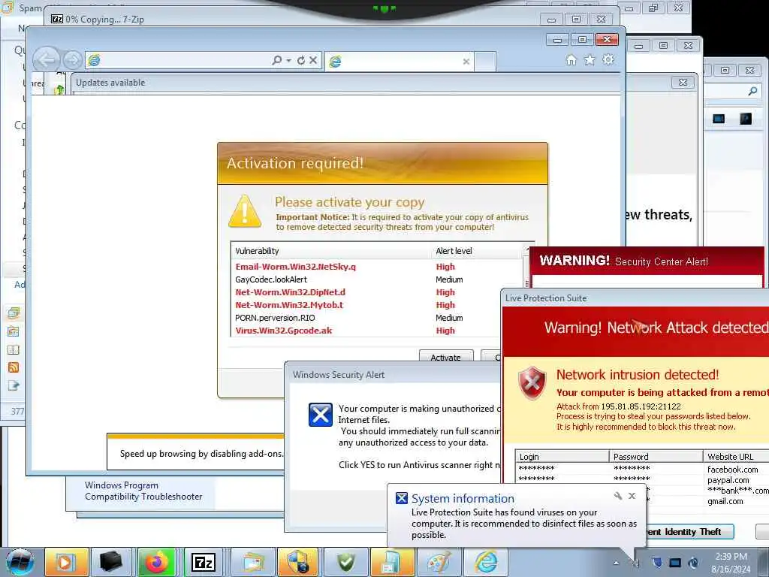Select Net-Worm.Win32.DipNet.d row
This screenshot has height=577, width=769.
tap(378, 292)
